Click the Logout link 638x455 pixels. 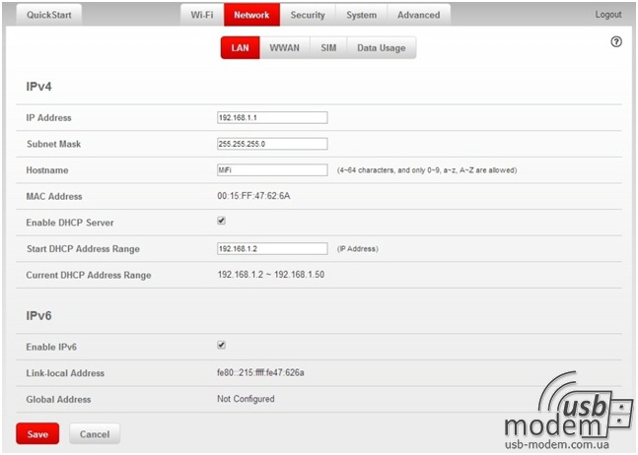tap(608, 15)
